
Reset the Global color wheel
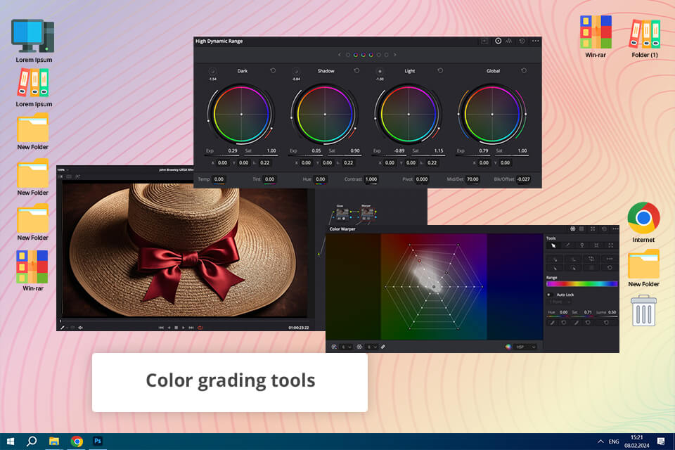click(523, 70)
